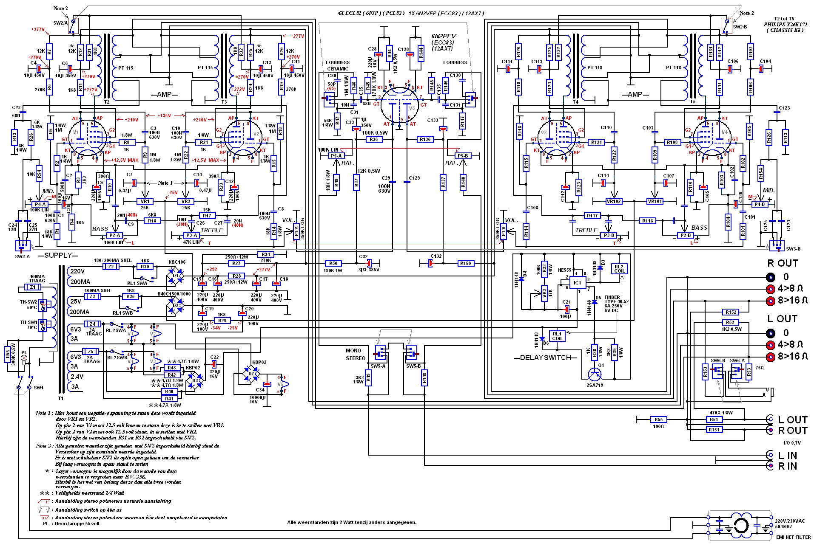Click the R OUT 8>16 Ω red terminal
The width and height of the screenshot is (814, 549).
pyautogui.click(x=770, y=301)
